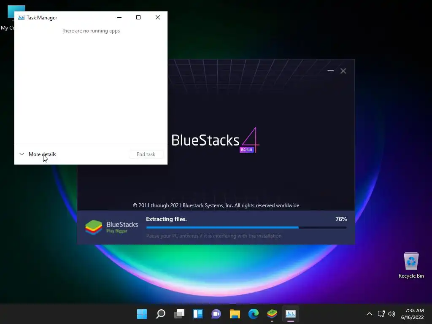Open taskbar Search
This screenshot has width=432, height=324.
coord(161,314)
